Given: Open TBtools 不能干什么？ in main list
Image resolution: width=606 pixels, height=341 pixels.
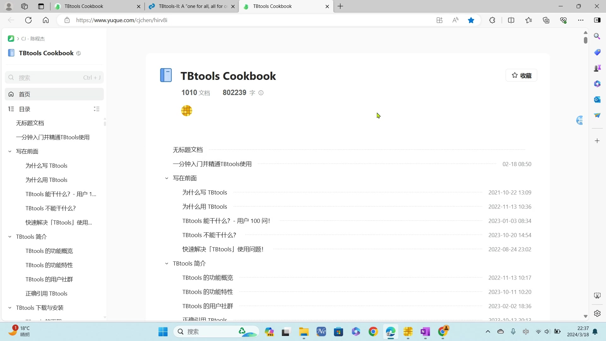Looking at the screenshot, I should click(209, 235).
